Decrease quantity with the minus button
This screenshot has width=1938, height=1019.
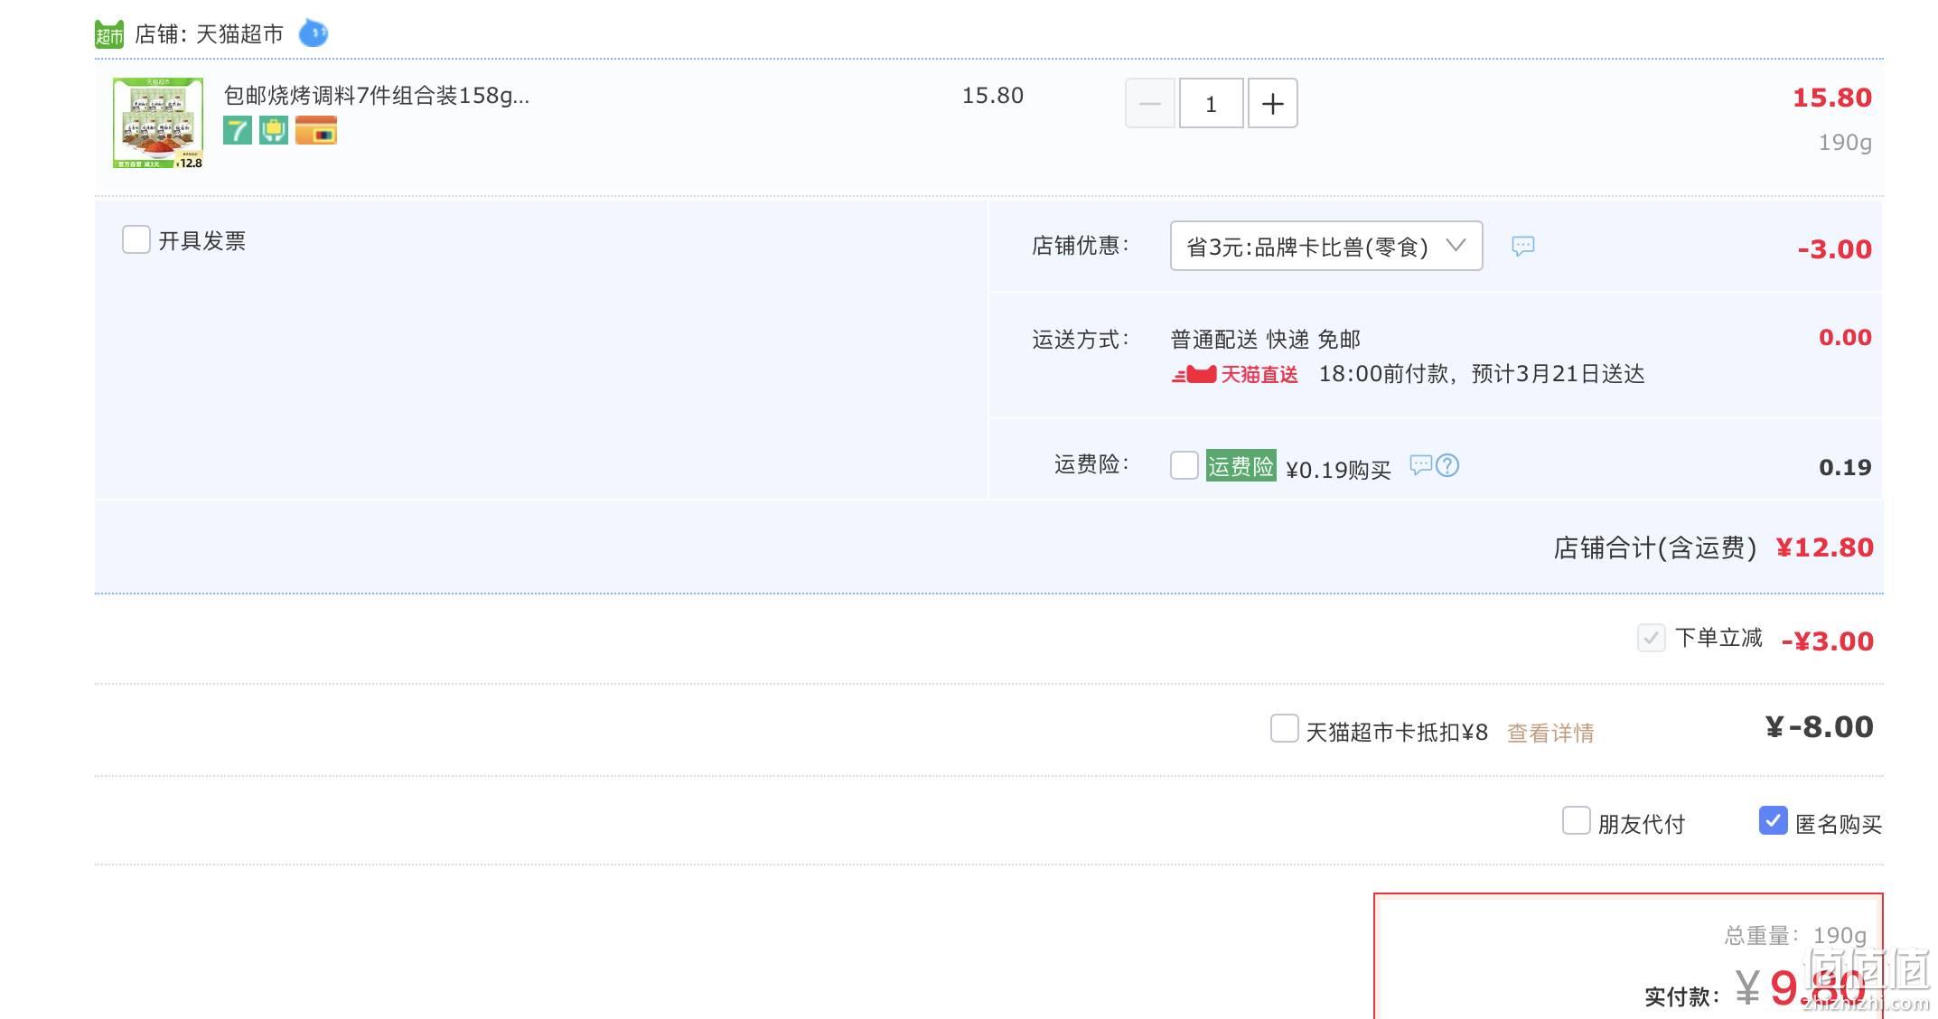[x=1150, y=103]
